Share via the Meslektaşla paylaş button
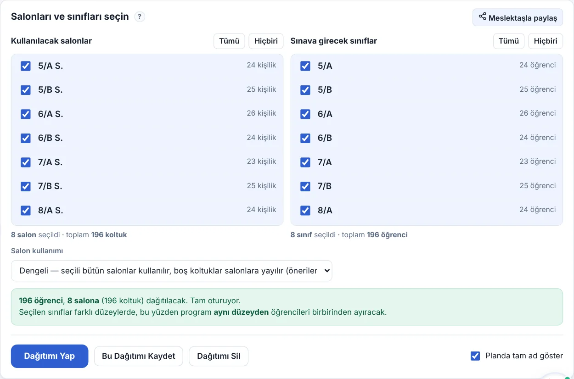 pyautogui.click(x=518, y=17)
